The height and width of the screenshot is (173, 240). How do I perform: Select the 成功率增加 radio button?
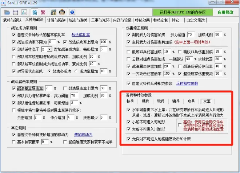[76, 71]
